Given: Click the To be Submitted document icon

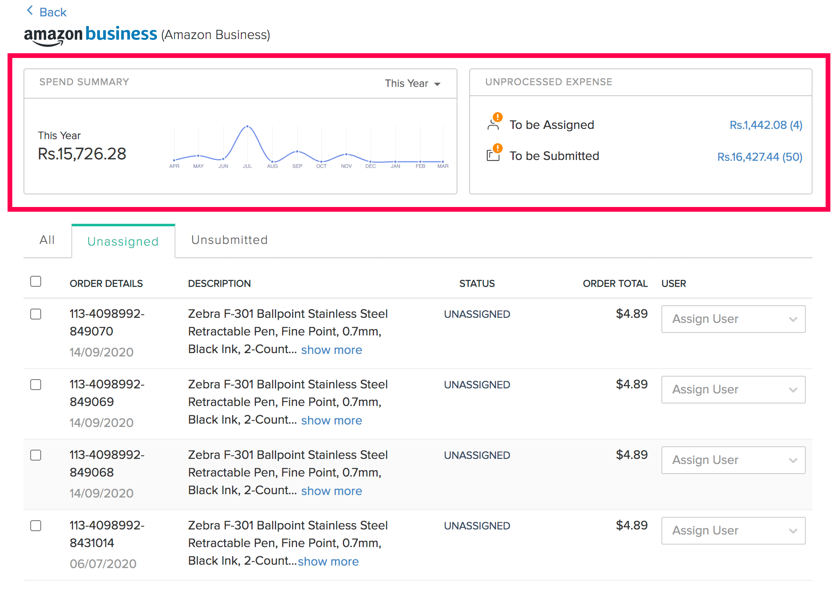Looking at the screenshot, I should point(494,155).
